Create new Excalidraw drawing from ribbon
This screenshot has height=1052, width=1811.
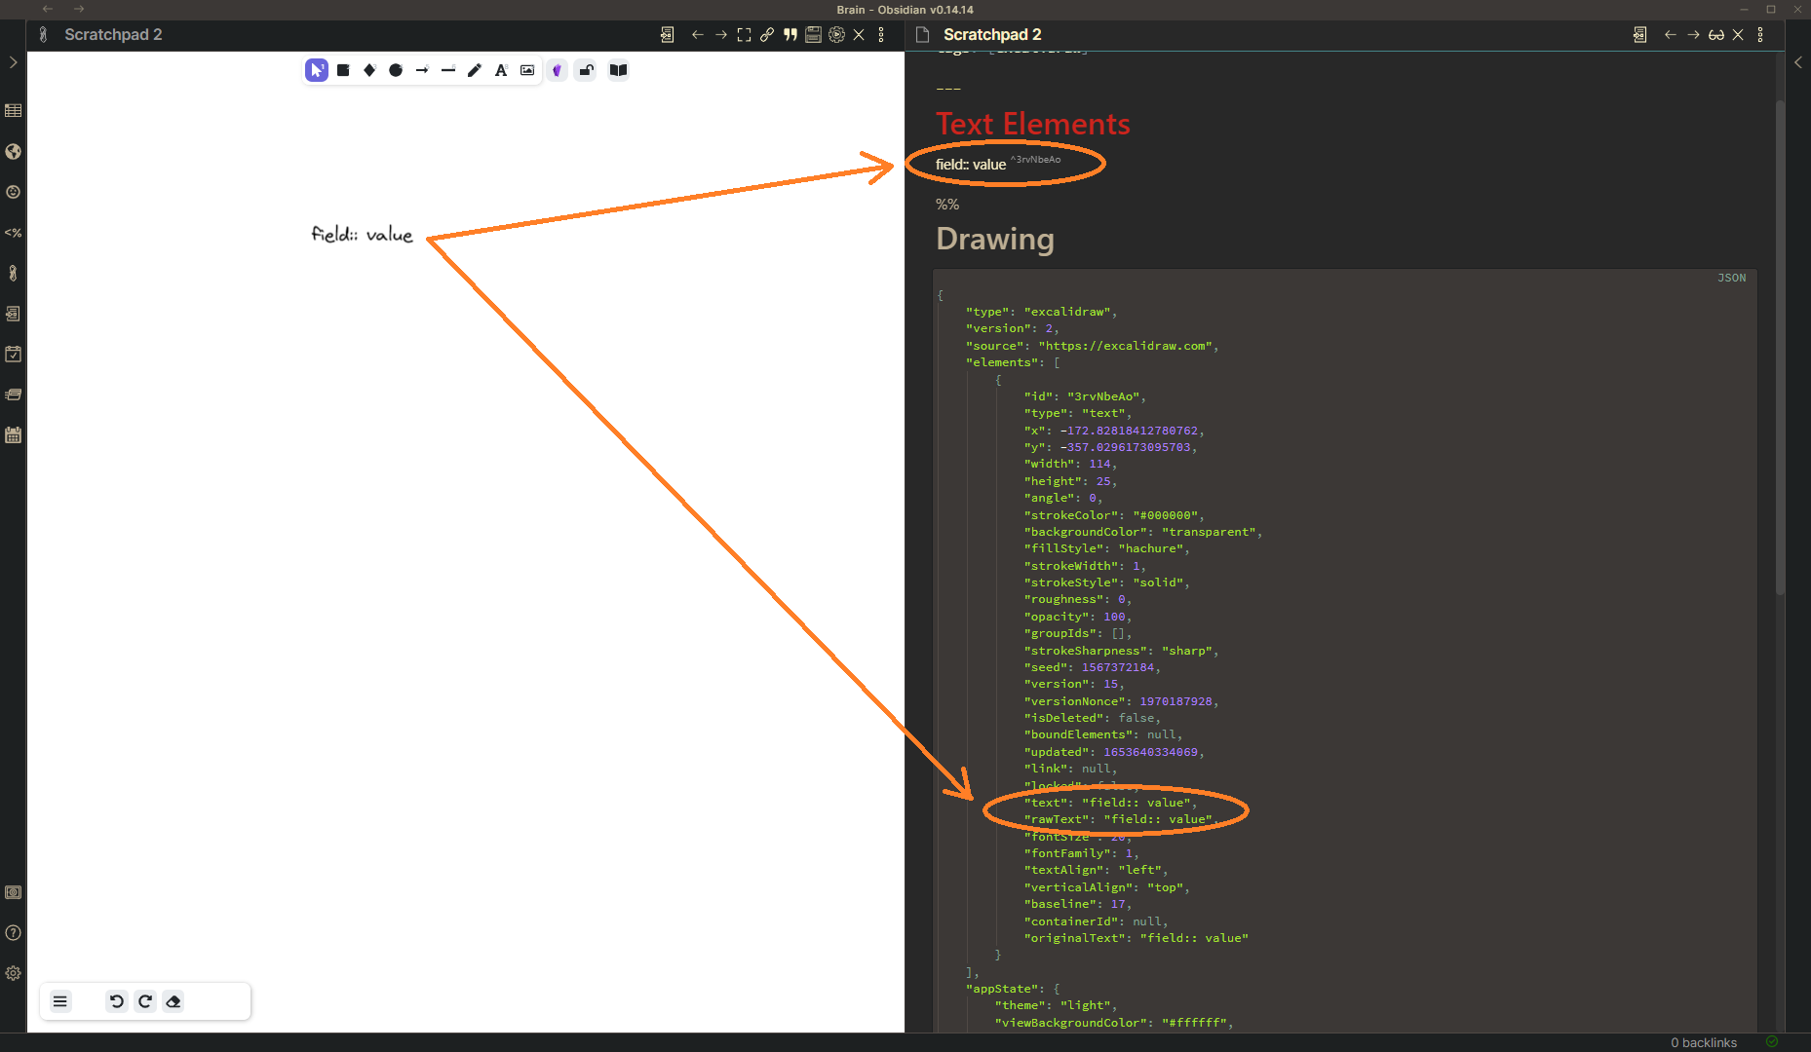[13, 273]
